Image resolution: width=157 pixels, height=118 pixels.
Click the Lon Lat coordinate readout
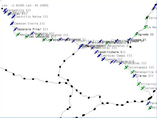[25, 5]
